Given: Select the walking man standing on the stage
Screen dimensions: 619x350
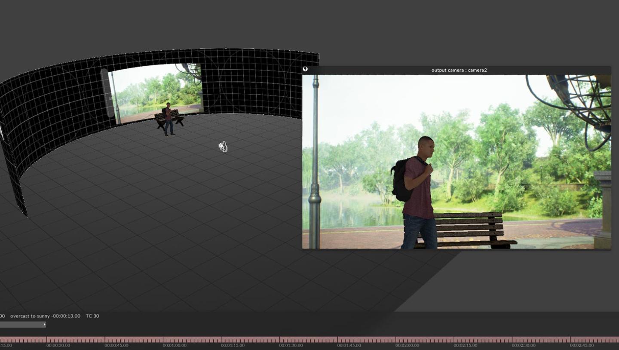Looking at the screenshot, I should [x=168, y=119].
